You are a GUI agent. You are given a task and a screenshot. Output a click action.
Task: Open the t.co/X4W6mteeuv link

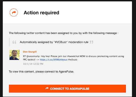(x=54, y=60)
